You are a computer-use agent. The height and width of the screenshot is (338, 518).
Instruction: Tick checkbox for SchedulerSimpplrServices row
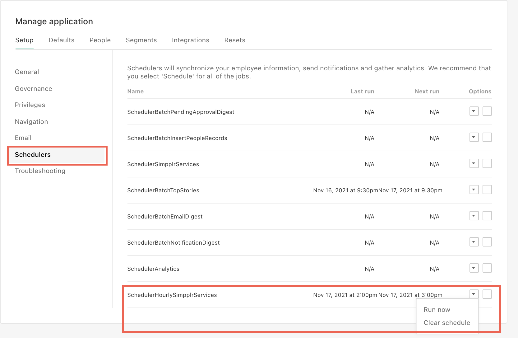click(x=487, y=163)
